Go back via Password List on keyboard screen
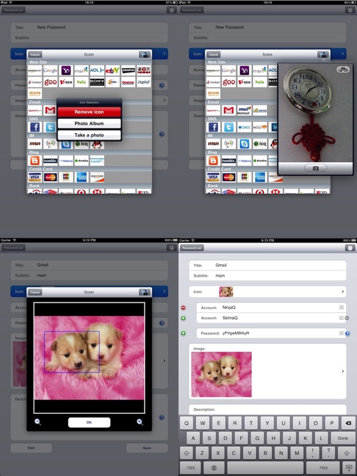The image size is (357, 476). [191, 248]
